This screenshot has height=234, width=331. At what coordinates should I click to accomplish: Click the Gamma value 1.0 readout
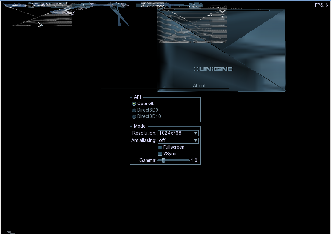[194, 160]
